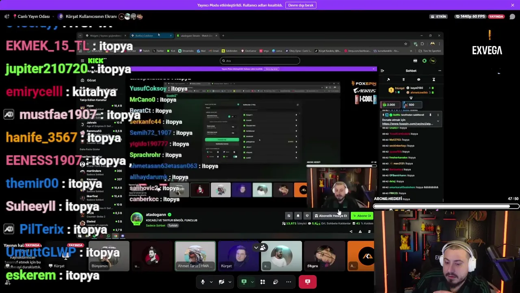Open Kürşat Kullanıcısının Ekranı stream title

click(91, 17)
